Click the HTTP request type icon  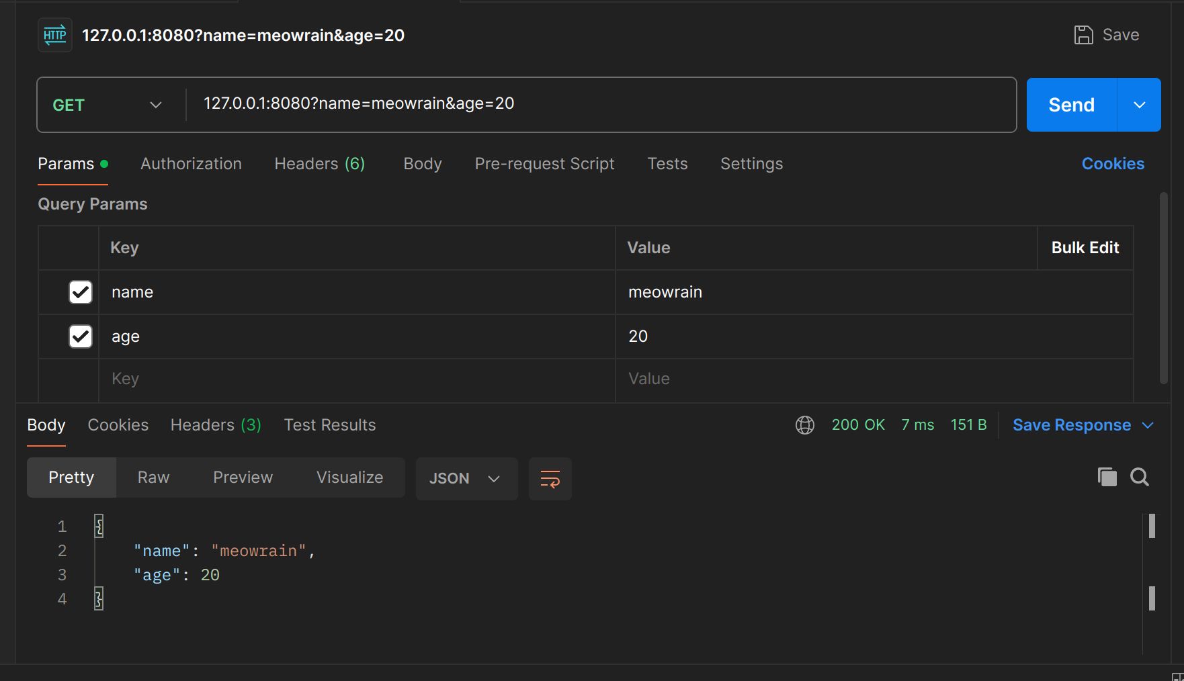pyautogui.click(x=54, y=35)
